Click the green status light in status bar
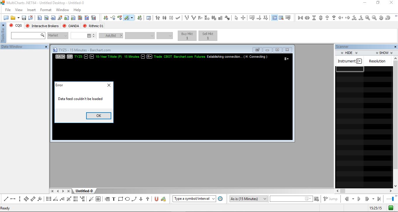The height and width of the screenshot is (212, 398). 391,208
